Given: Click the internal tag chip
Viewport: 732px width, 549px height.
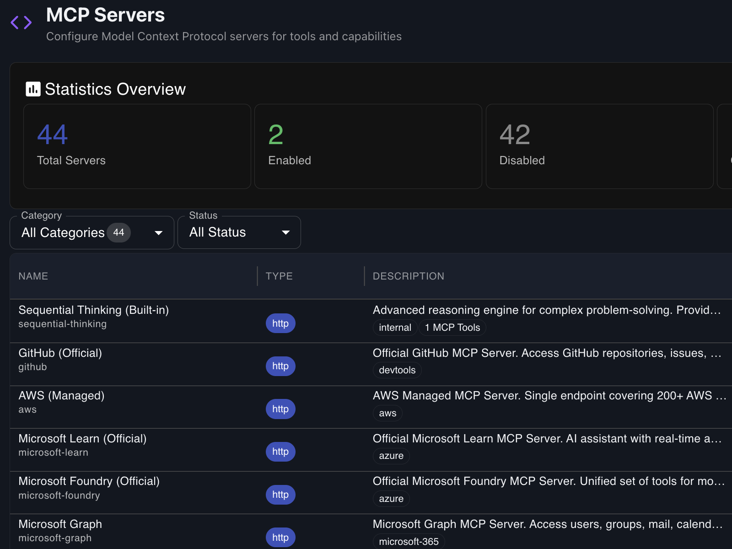Looking at the screenshot, I should click(x=395, y=328).
